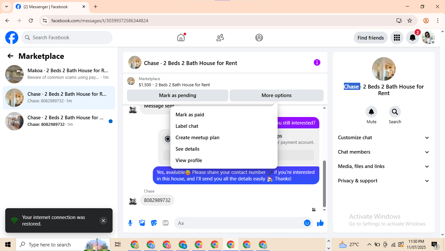The height and width of the screenshot is (251, 445).
Task: Select Mark as paid from menu
Action: [224, 115]
